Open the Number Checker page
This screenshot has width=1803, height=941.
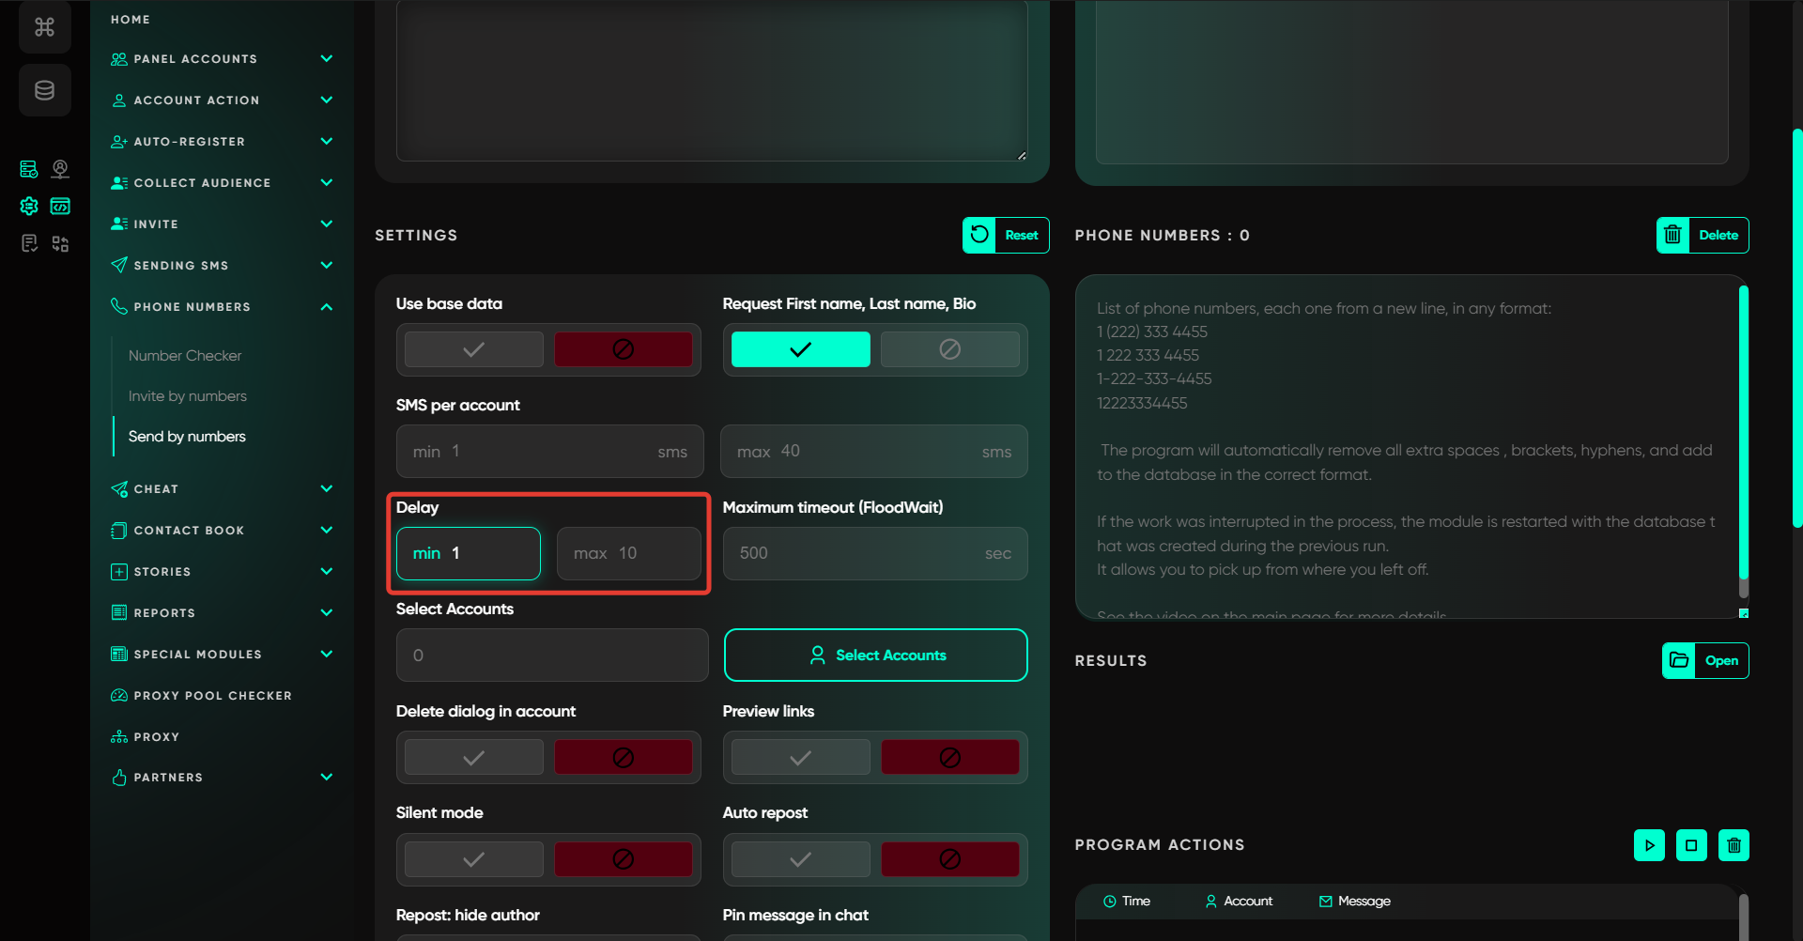click(185, 356)
